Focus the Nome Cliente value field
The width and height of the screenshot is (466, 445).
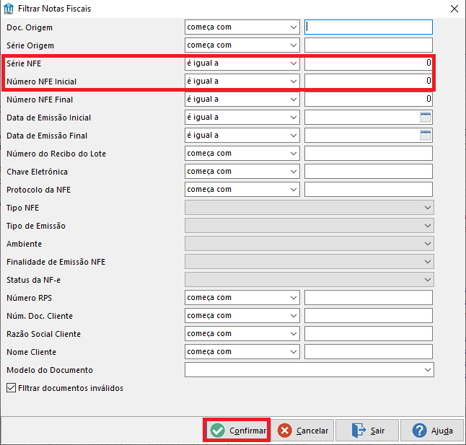tap(368, 352)
